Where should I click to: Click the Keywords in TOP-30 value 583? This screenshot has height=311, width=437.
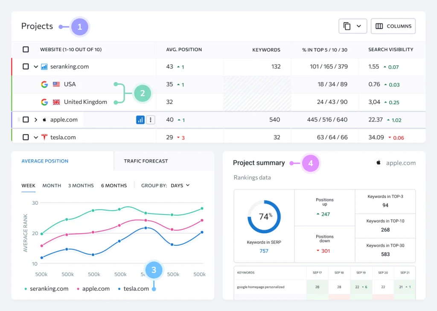click(385, 254)
